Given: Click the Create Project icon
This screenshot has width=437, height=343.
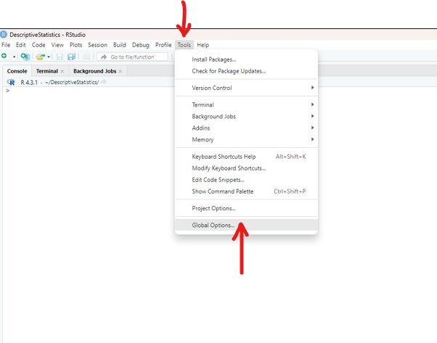Looking at the screenshot, I should (x=25, y=57).
